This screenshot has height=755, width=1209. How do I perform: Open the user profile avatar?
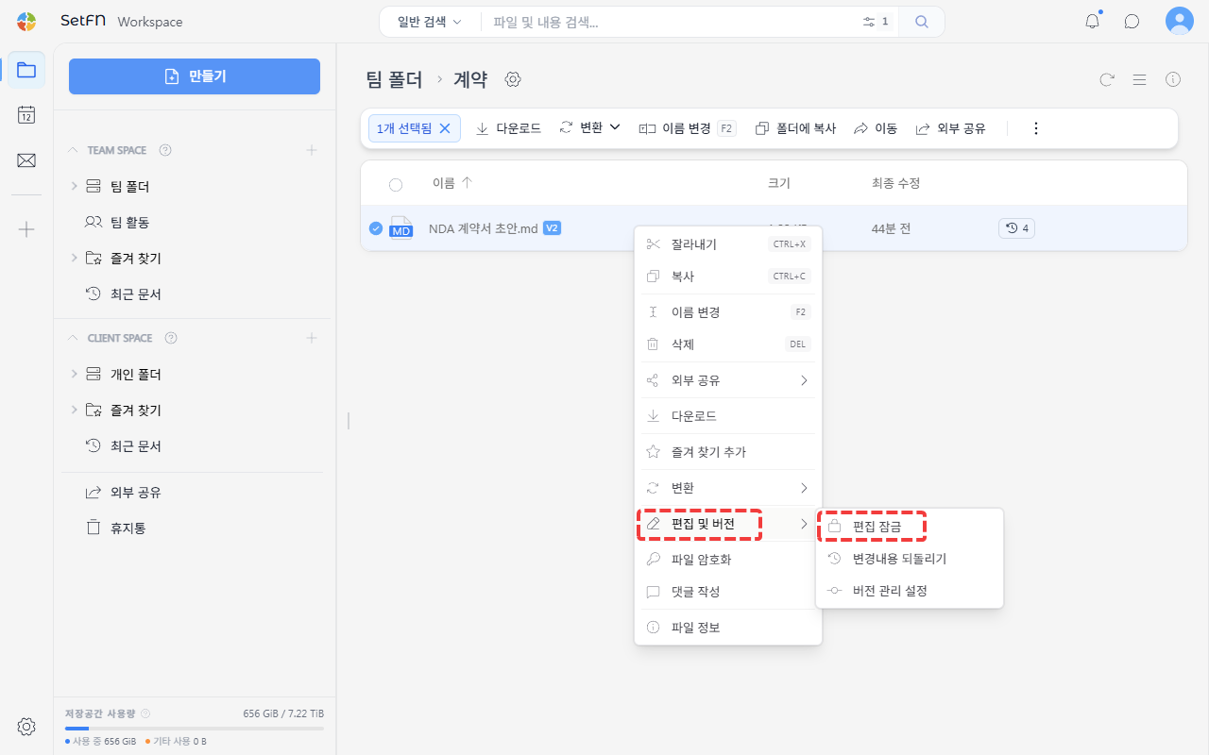pyautogui.click(x=1180, y=21)
